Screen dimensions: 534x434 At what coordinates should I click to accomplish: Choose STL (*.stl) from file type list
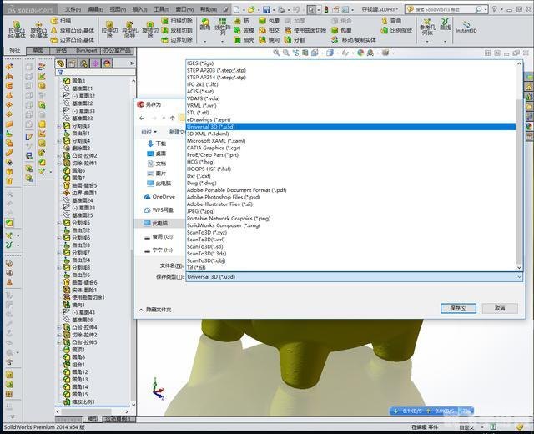click(x=204, y=112)
